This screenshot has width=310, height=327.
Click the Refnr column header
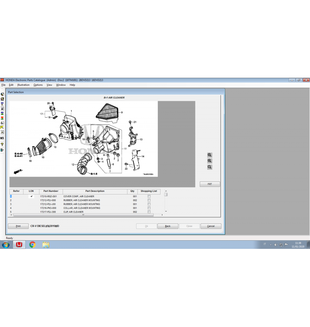pos(16,191)
